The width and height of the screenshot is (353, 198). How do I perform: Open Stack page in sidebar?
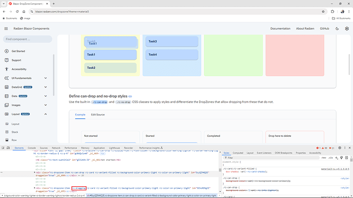(x=15, y=132)
